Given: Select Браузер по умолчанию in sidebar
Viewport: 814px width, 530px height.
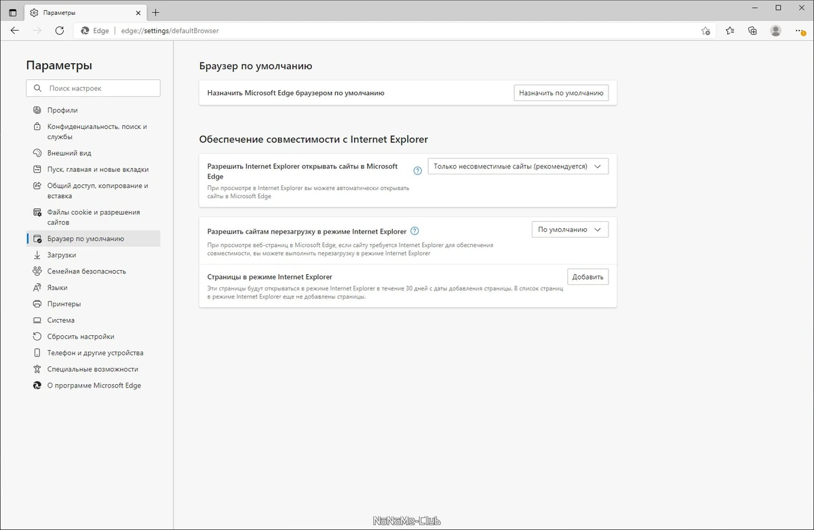Looking at the screenshot, I should point(93,238).
